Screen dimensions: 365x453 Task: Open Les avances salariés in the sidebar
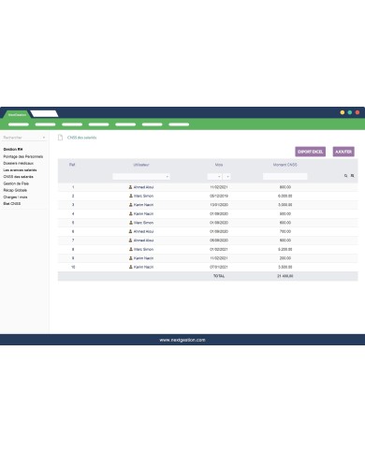20,170
